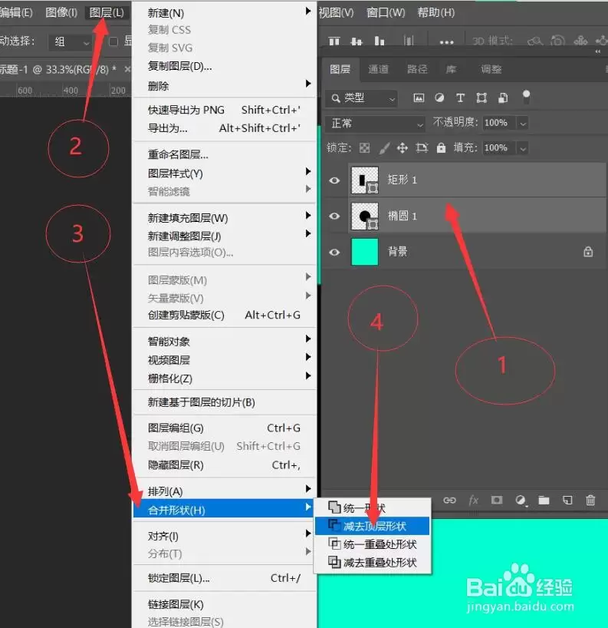This screenshot has width=608, height=628.
Task: Expand the 新建(N) submenu
Action: coord(307,12)
